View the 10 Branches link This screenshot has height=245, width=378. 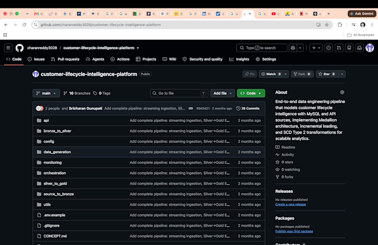(77, 93)
